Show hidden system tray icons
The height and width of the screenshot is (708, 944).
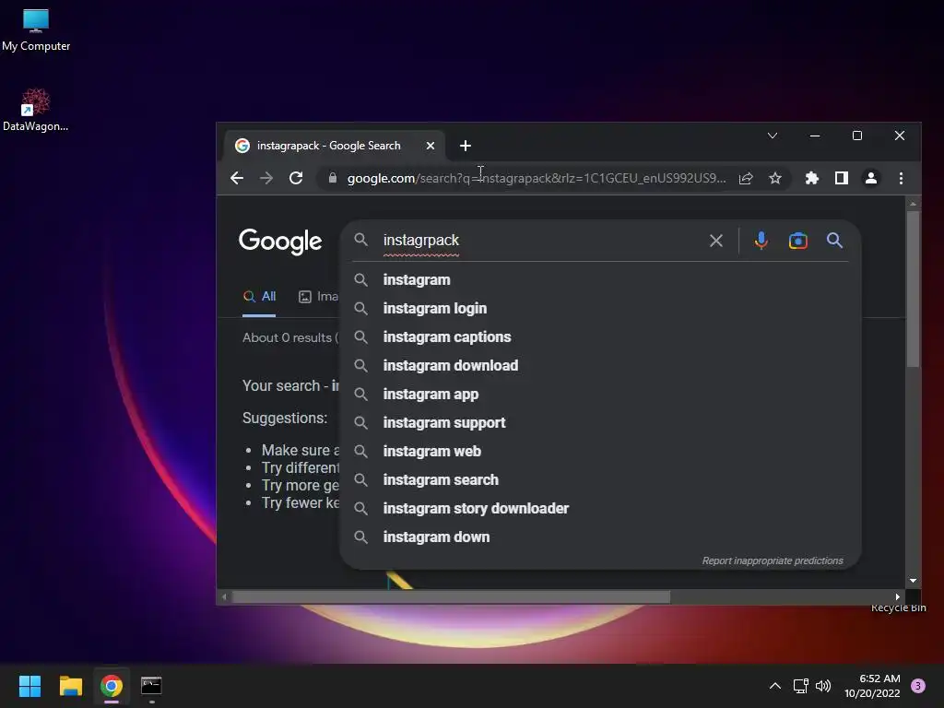tap(774, 686)
